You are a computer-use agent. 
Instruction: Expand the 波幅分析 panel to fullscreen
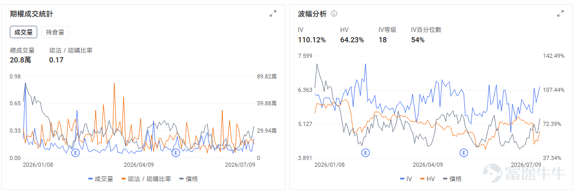(x=560, y=14)
